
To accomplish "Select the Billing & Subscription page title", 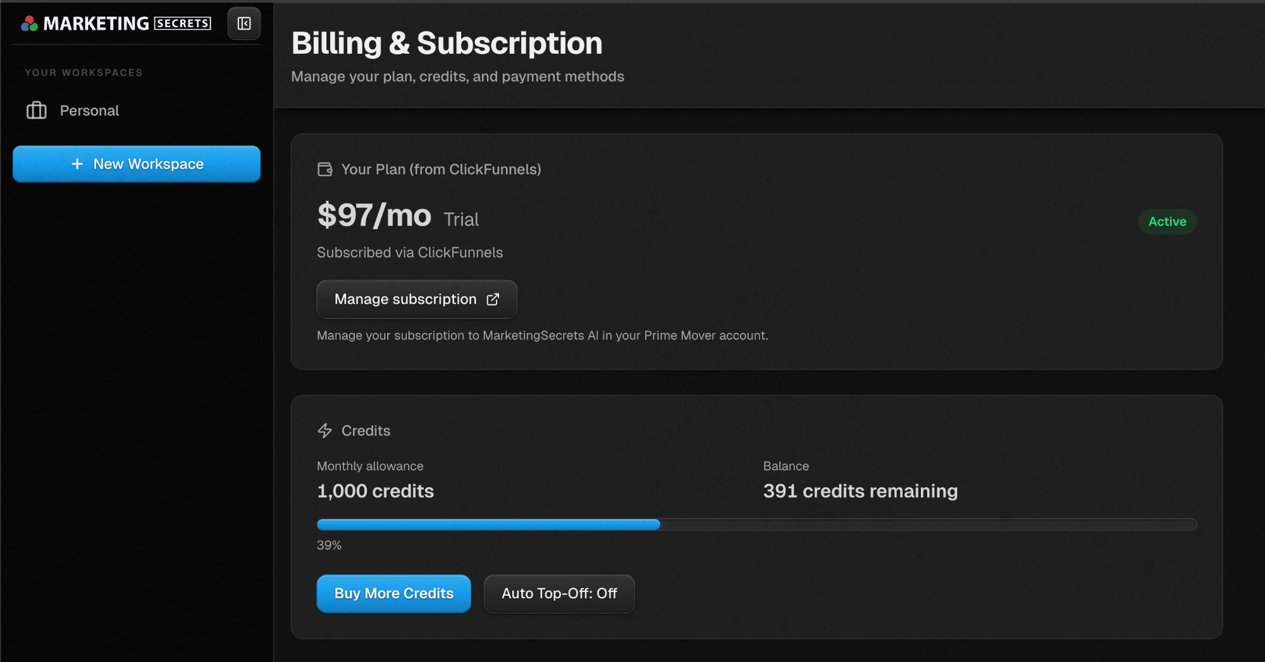I will [x=447, y=43].
